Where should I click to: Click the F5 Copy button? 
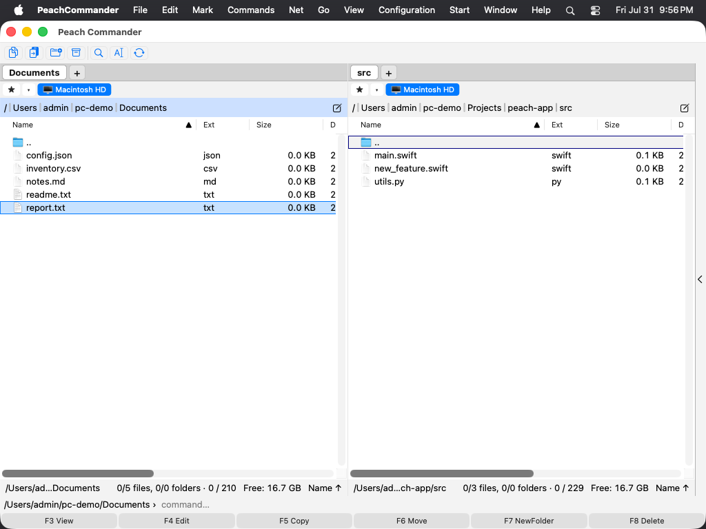coord(294,521)
